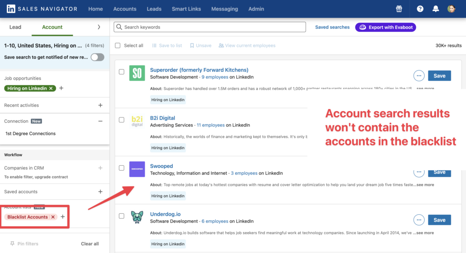Check the Underdog.io result checkbox

click(x=122, y=216)
